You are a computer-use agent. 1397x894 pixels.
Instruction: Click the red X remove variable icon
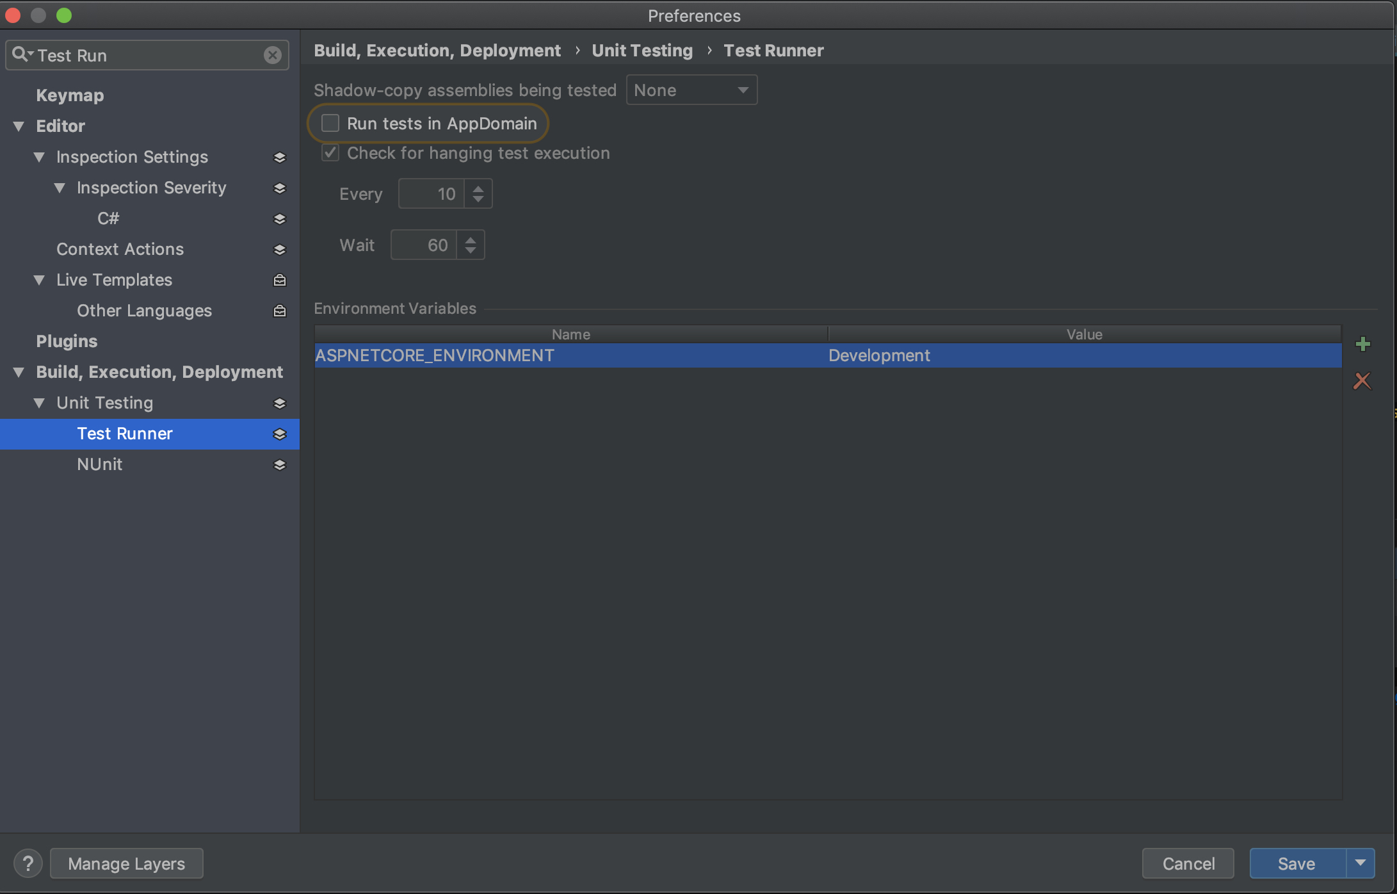point(1362,381)
